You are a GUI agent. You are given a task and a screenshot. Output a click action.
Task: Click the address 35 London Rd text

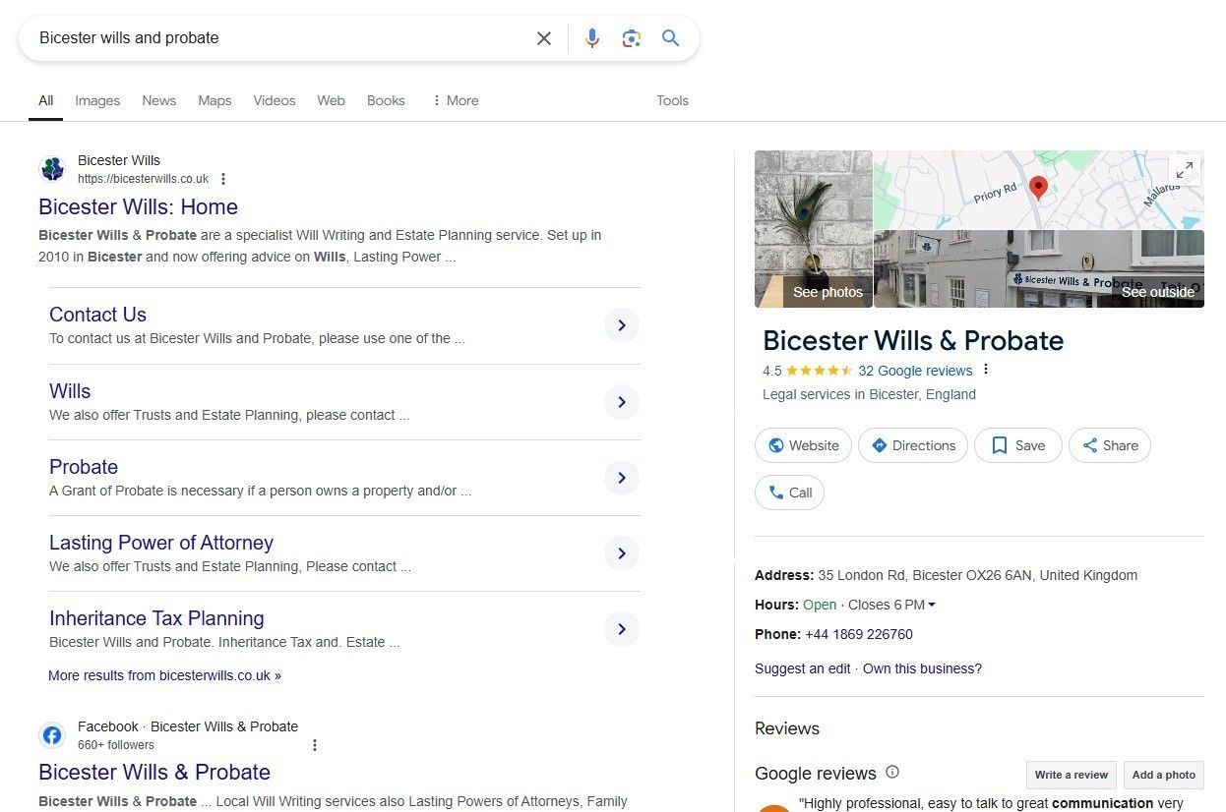pos(977,575)
